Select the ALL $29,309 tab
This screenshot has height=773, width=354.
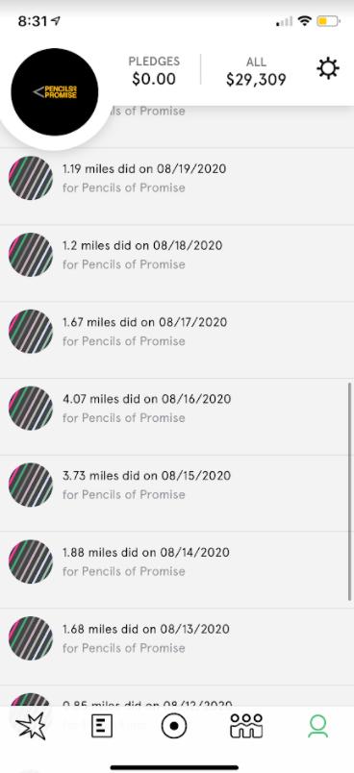point(256,70)
